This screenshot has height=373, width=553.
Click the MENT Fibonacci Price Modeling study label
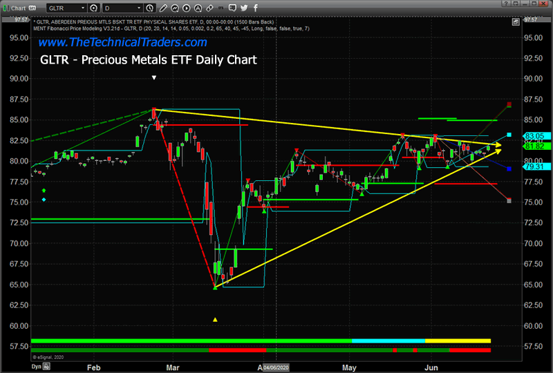(171, 28)
